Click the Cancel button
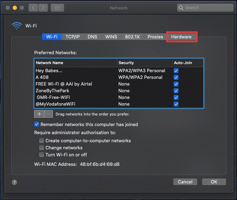 185,182
